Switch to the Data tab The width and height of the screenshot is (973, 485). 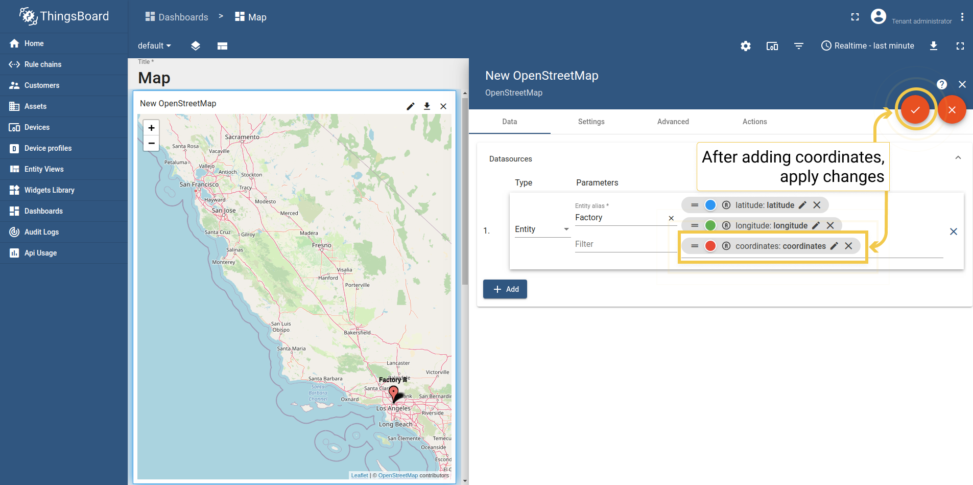click(x=510, y=122)
